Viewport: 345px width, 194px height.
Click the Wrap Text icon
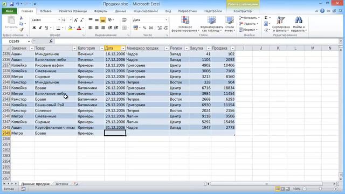tap(124, 20)
